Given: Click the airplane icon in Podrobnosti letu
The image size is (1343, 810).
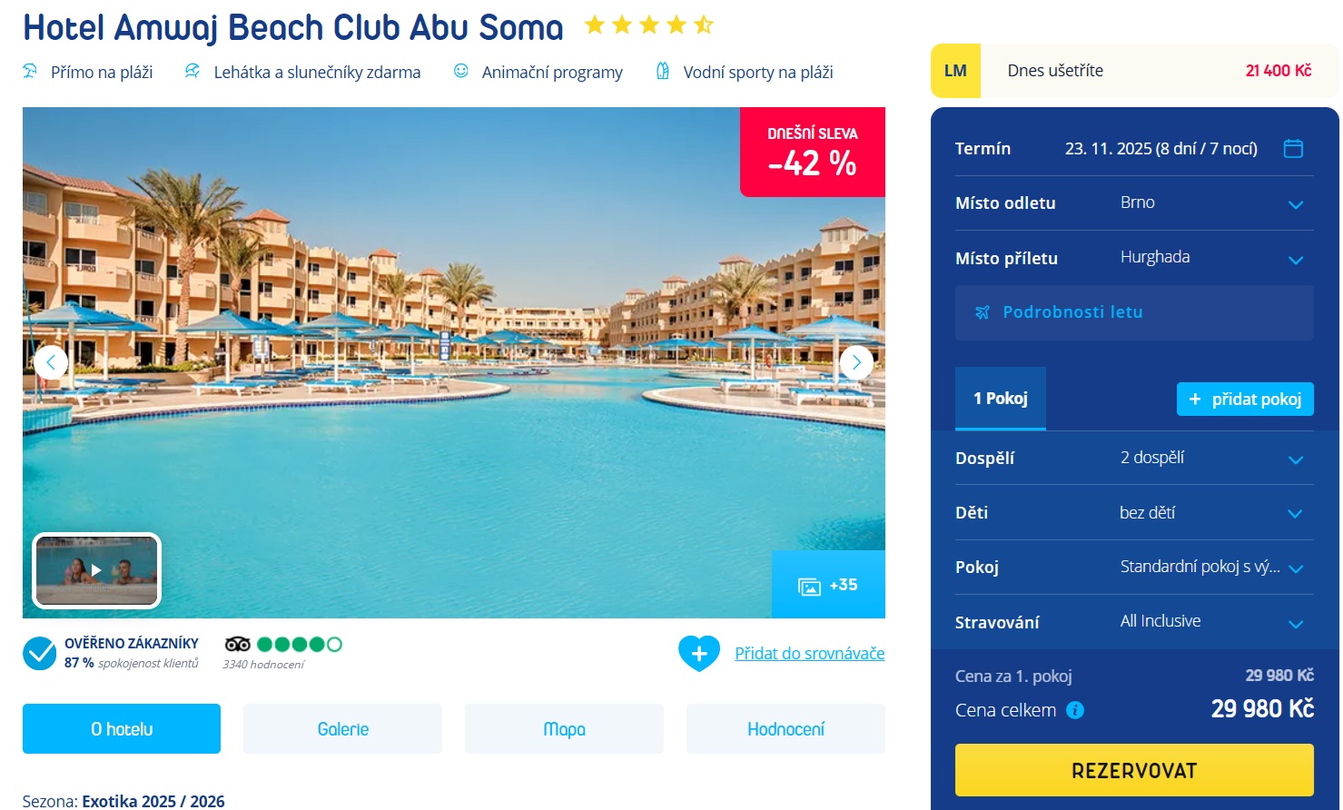Looking at the screenshot, I should coord(983,312).
